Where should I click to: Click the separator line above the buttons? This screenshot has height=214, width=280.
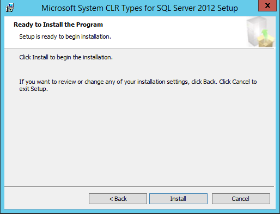[139, 186]
